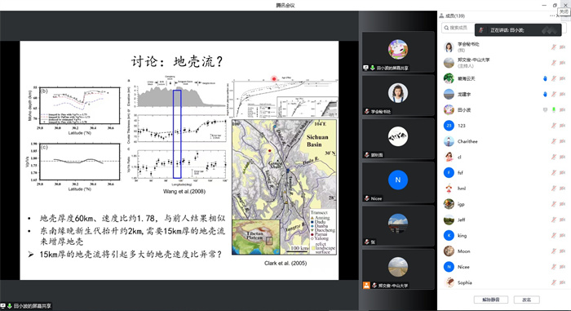This screenshot has height=311, width=571.
Task: Select the 学会秘书处 participant video tile
Action: point(398,95)
